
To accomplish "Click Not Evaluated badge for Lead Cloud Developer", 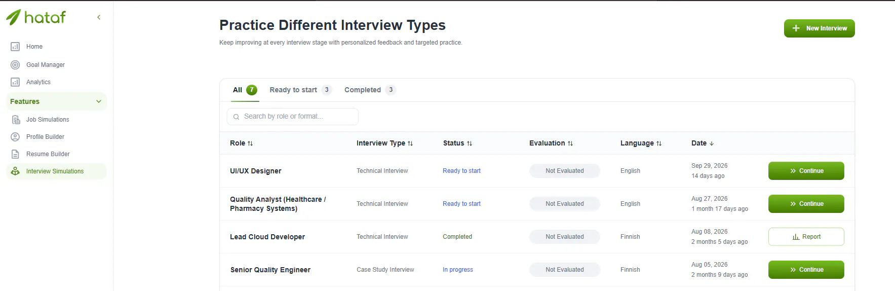I will pos(565,237).
